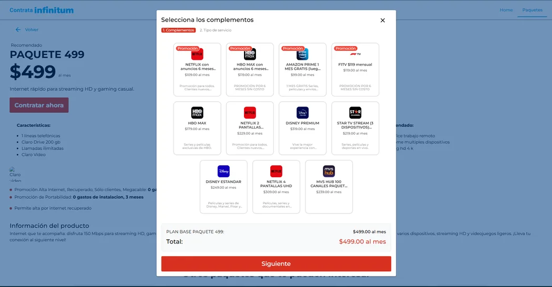Click the Netflix logo on the 'NETFLIX con anuncios' card
The height and width of the screenshot is (287, 552).
[x=197, y=55]
